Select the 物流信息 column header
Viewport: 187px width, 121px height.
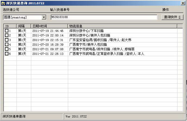click(122, 26)
